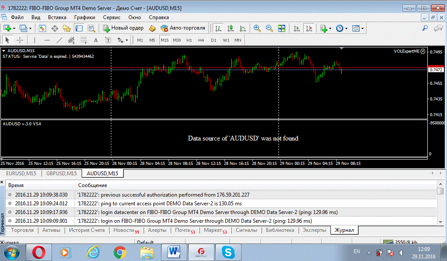This screenshot has width=447, height=261.
Task: Open the periods clock icon
Action: (x=339, y=28)
